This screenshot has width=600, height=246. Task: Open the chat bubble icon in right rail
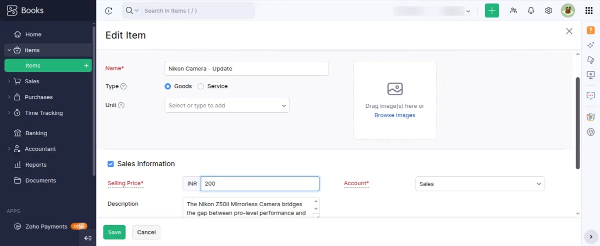coord(590,95)
